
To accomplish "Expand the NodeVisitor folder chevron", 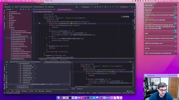I will pyautogui.click(x=8, y=21).
